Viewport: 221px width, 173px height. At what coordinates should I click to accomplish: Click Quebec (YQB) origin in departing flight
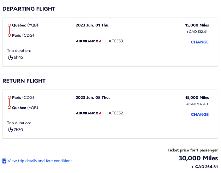click(25, 25)
